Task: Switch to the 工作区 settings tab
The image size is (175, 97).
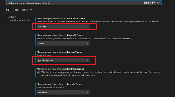Action: coord(16,10)
